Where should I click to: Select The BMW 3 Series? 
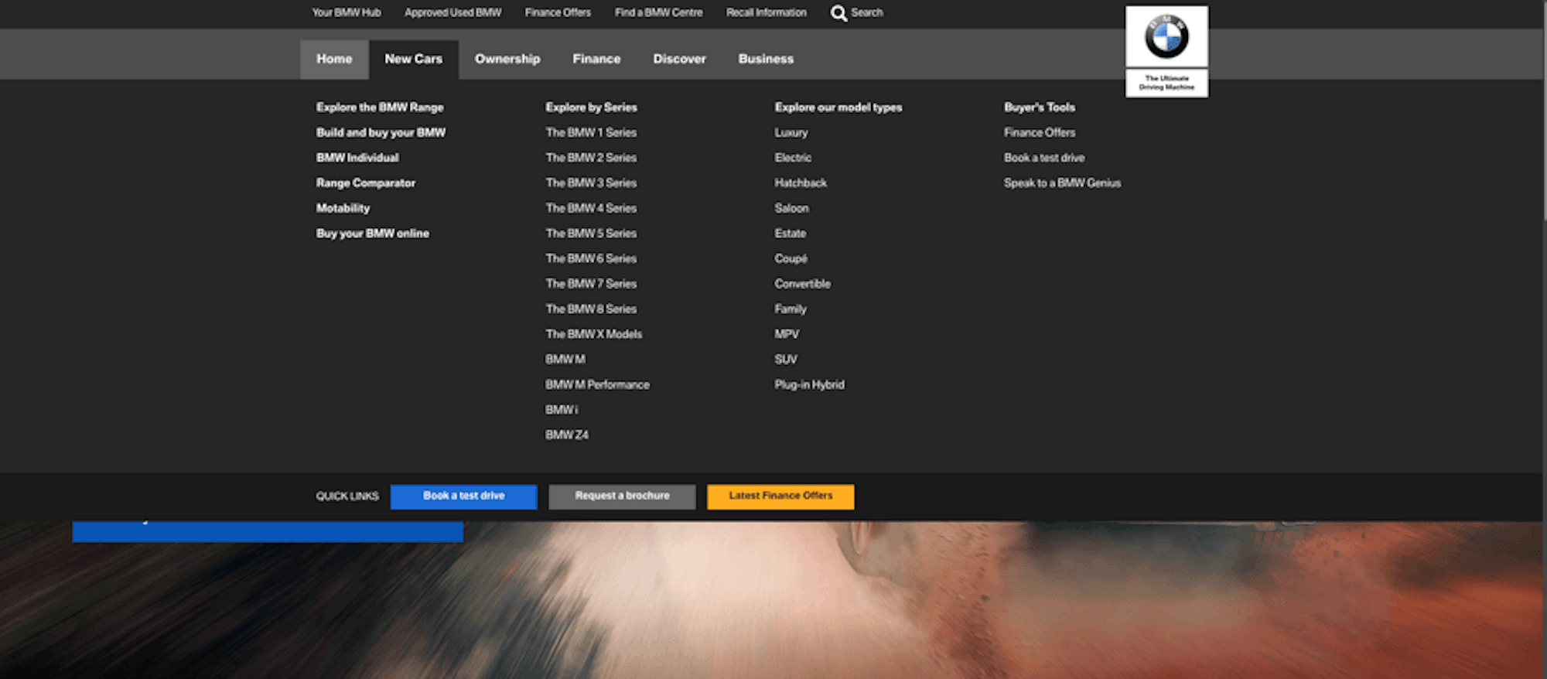591,183
